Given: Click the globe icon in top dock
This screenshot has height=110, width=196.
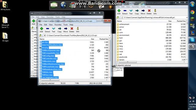Looking at the screenshot, I should [63, 5].
